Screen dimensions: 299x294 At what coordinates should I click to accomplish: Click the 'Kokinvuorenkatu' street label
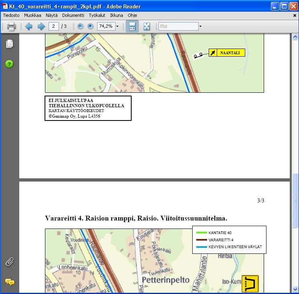coord(131,76)
